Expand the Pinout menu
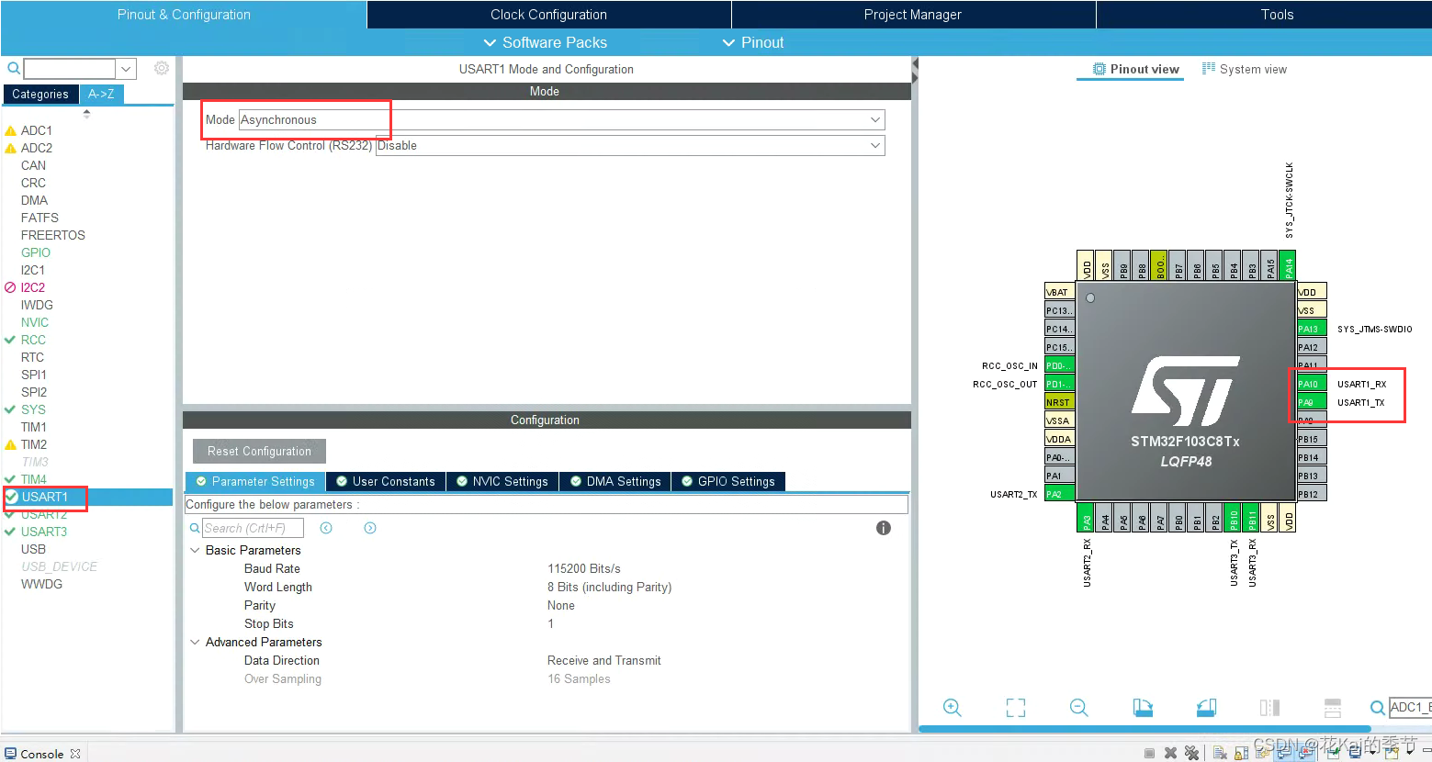Image resolution: width=1432 pixels, height=762 pixels. coord(753,42)
